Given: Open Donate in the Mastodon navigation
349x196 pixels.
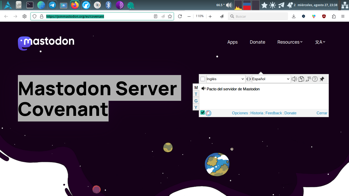Looking at the screenshot, I should [258, 42].
